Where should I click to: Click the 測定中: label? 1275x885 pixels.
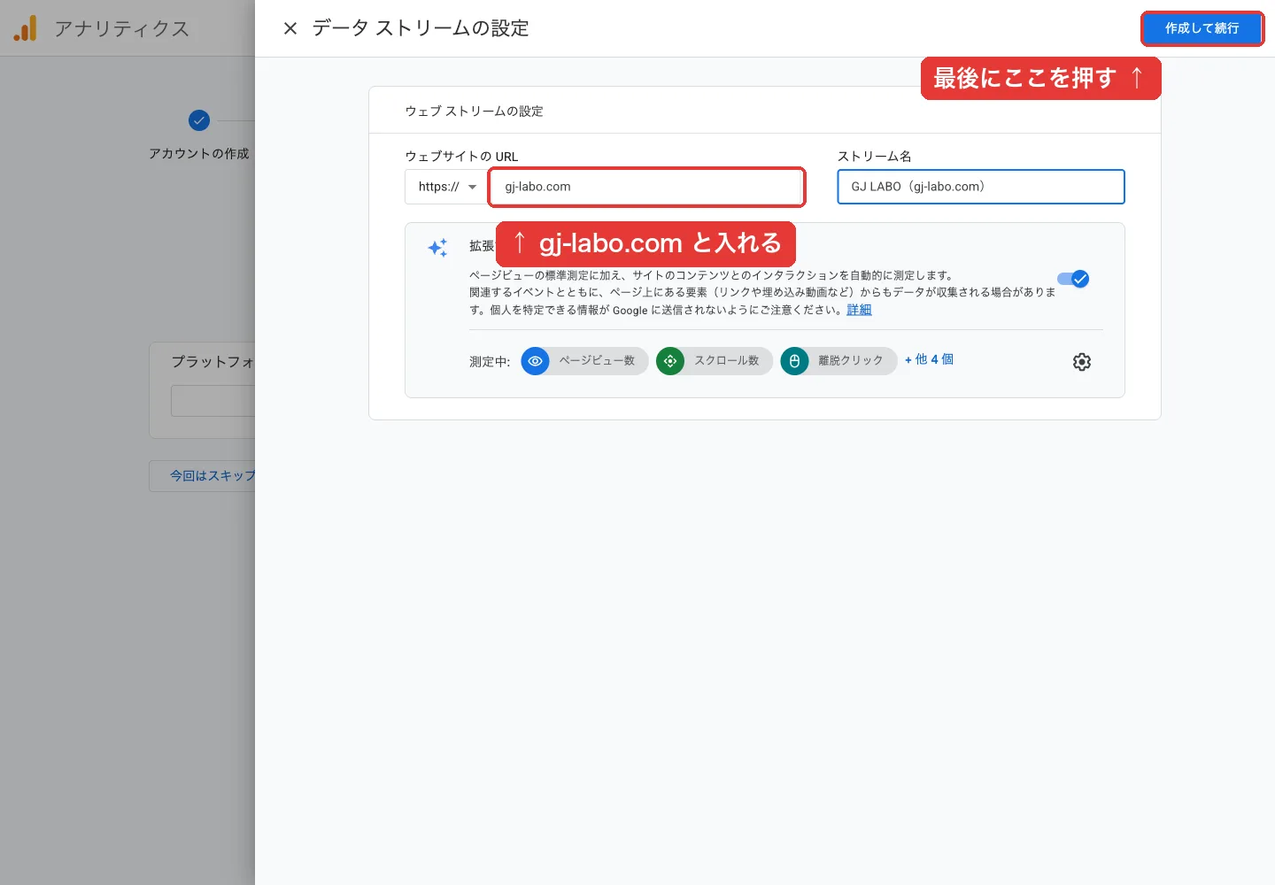click(490, 362)
